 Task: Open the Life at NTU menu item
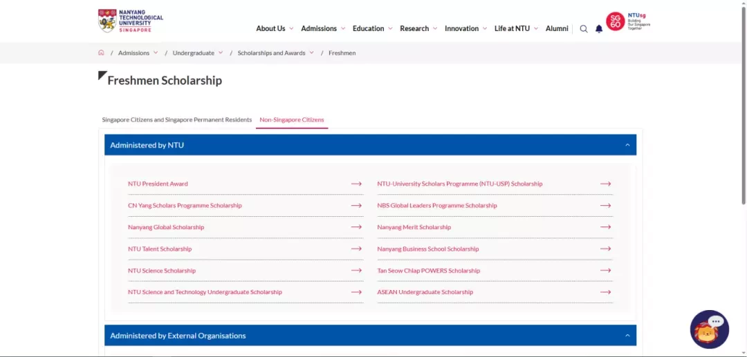click(x=512, y=28)
